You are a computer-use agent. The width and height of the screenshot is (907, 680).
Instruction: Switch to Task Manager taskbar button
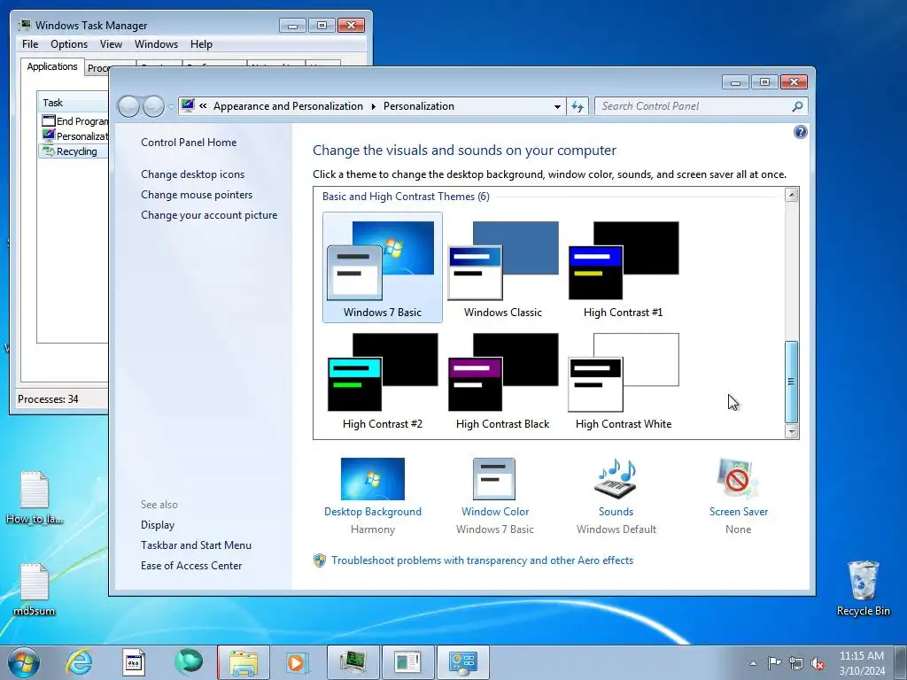click(353, 662)
